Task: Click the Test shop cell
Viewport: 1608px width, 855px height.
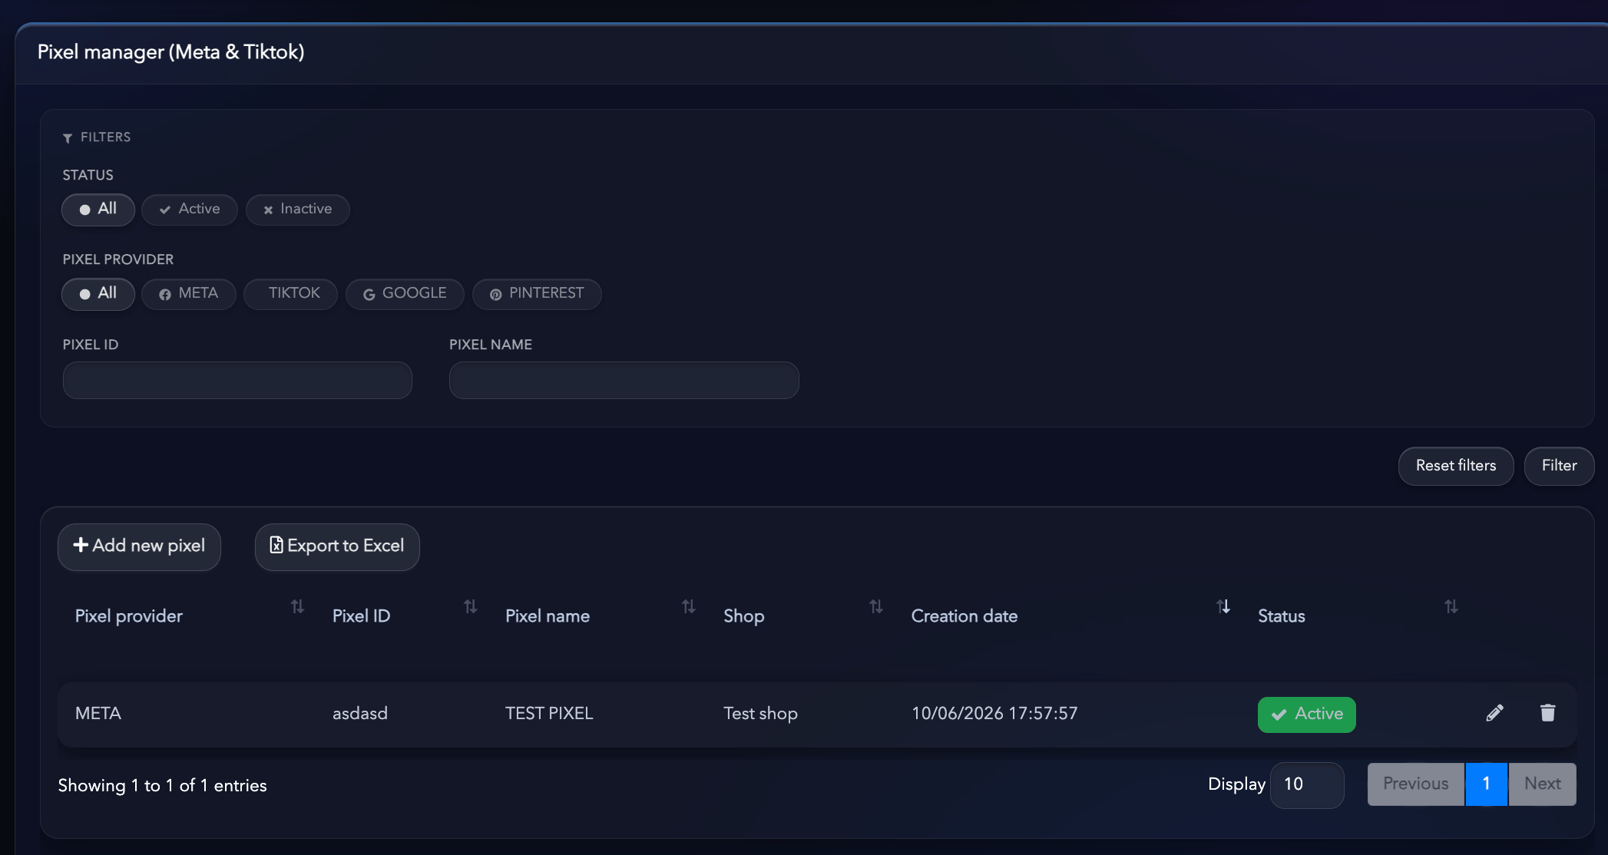Action: pos(760,714)
